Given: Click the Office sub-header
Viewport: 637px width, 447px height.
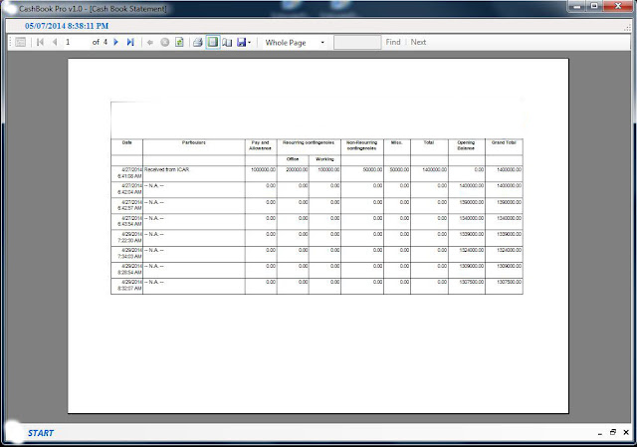Looking at the screenshot, I should point(293,159).
